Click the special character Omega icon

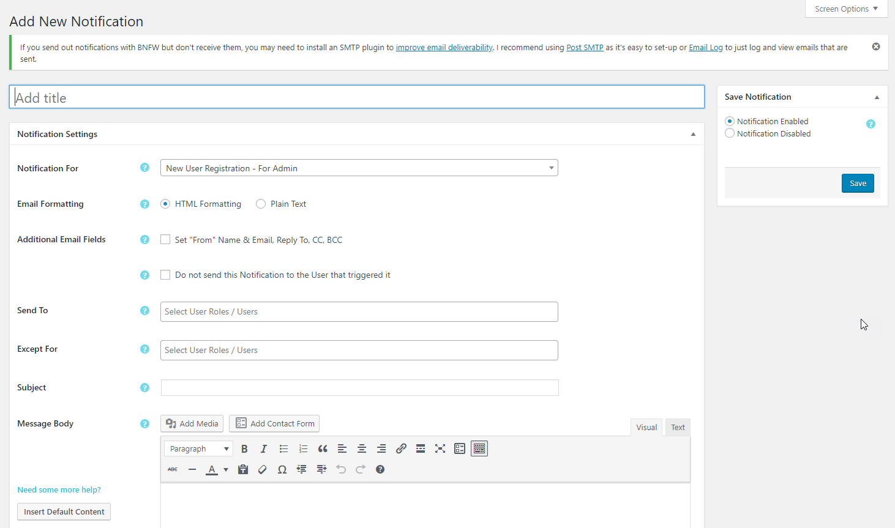coord(282,470)
